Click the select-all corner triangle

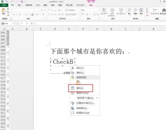click(4, 29)
